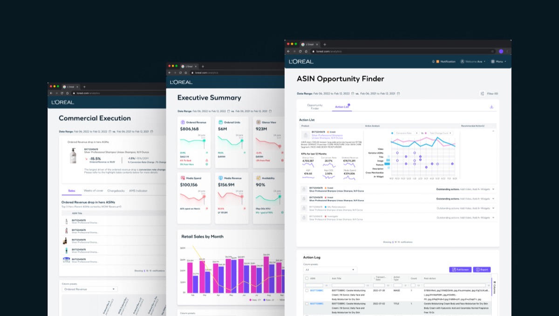
Task: Open ASIN link in the TITLE action row
Action: [x=316, y=303]
